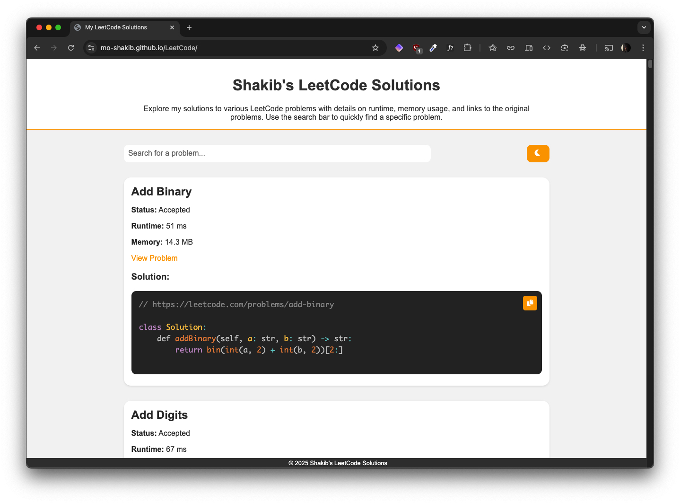Click the def addBinary code line
The image size is (680, 503).
pos(254,338)
